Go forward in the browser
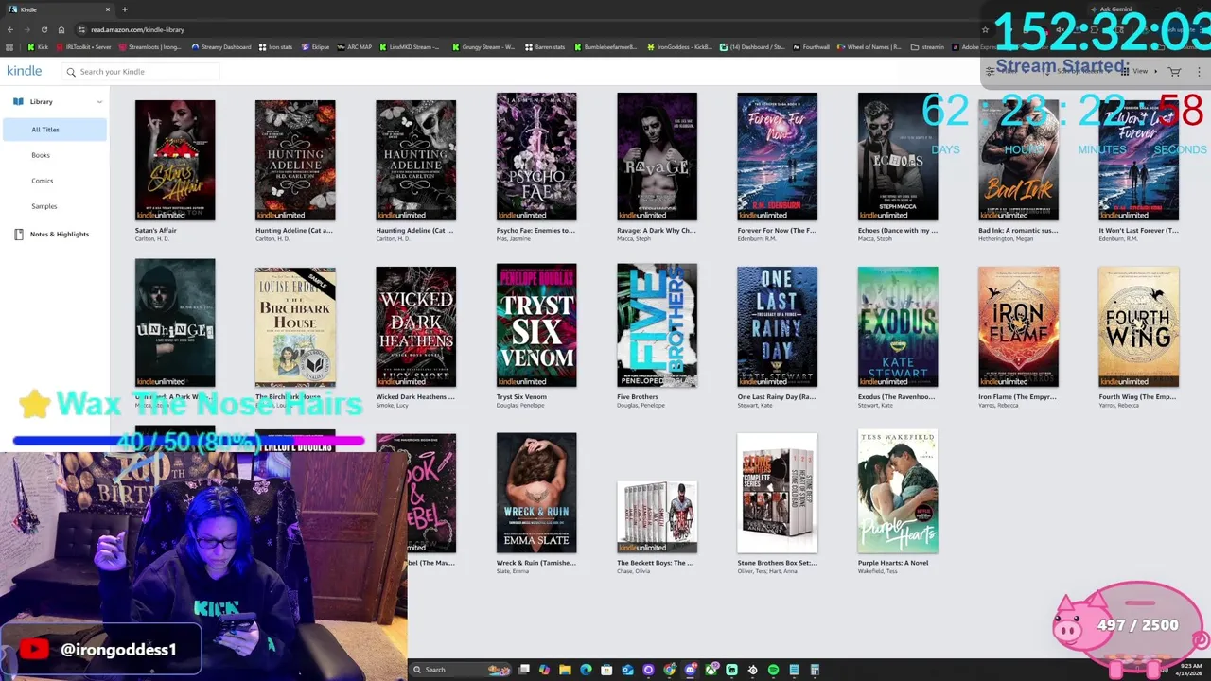This screenshot has height=681, width=1211. click(27, 29)
